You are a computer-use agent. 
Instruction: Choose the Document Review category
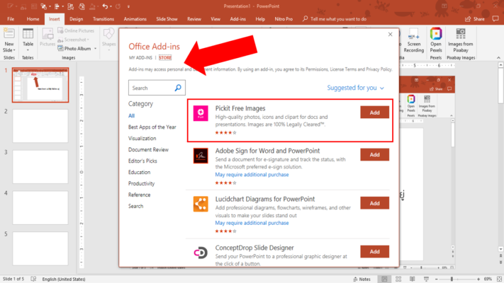click(x=148, y=149)
